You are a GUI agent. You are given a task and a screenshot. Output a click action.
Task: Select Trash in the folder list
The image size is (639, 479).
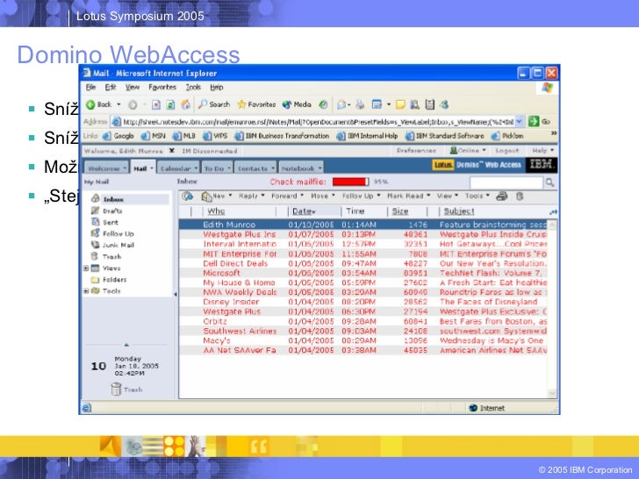pos(111,256)
